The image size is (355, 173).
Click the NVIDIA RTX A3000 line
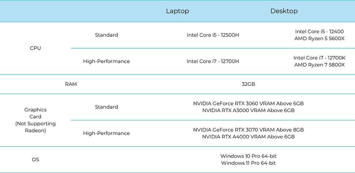click(x=248, y=110)
